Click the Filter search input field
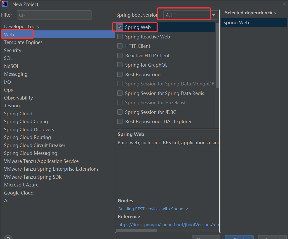 point(54,15)
